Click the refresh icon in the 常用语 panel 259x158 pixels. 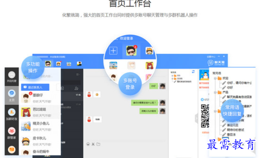click(x=193, y=72)
